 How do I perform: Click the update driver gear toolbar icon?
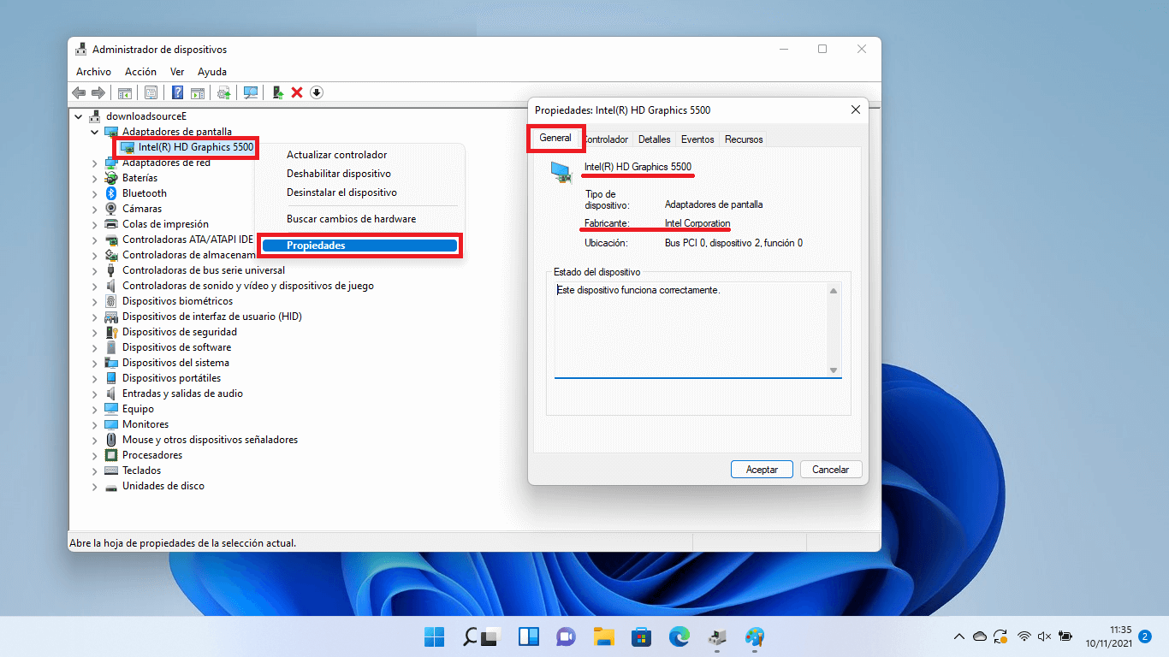[x=224, y=92]
